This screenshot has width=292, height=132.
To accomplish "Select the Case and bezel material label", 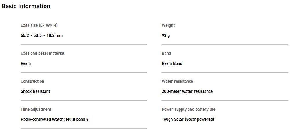I will click(x=43, y=53).
